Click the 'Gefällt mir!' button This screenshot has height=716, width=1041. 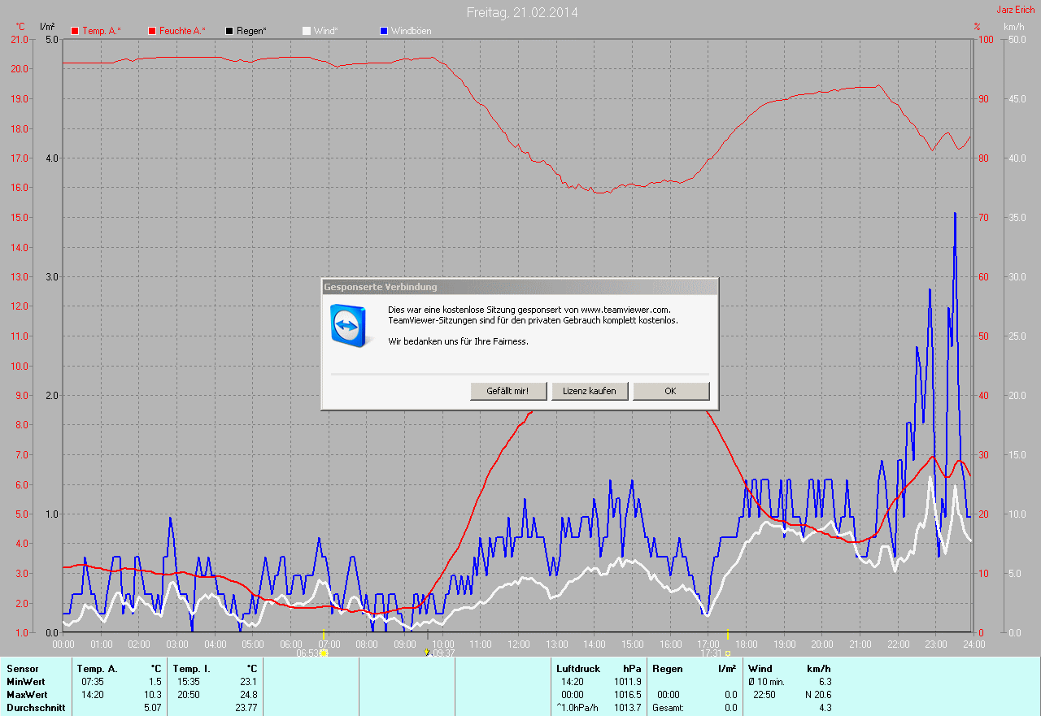508,391
